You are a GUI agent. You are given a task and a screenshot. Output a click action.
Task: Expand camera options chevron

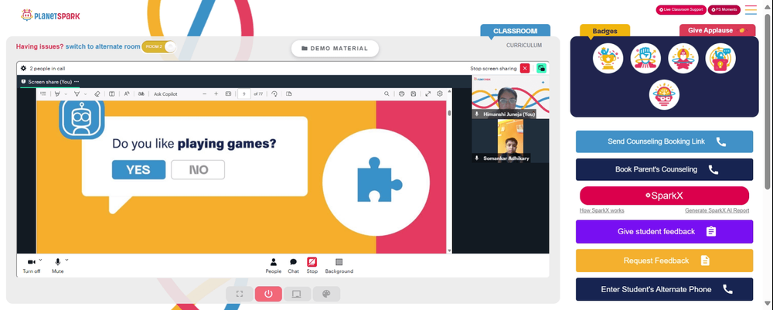[x=40, y=260]
